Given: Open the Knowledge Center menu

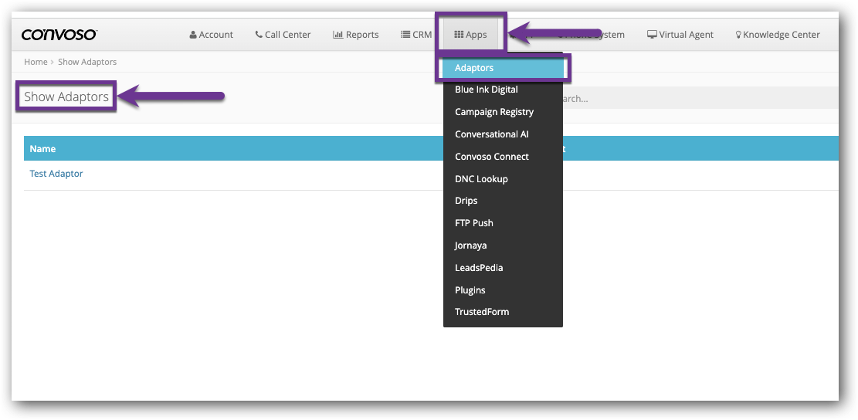Looking at the screenshot, I should (x=778, y=35).
